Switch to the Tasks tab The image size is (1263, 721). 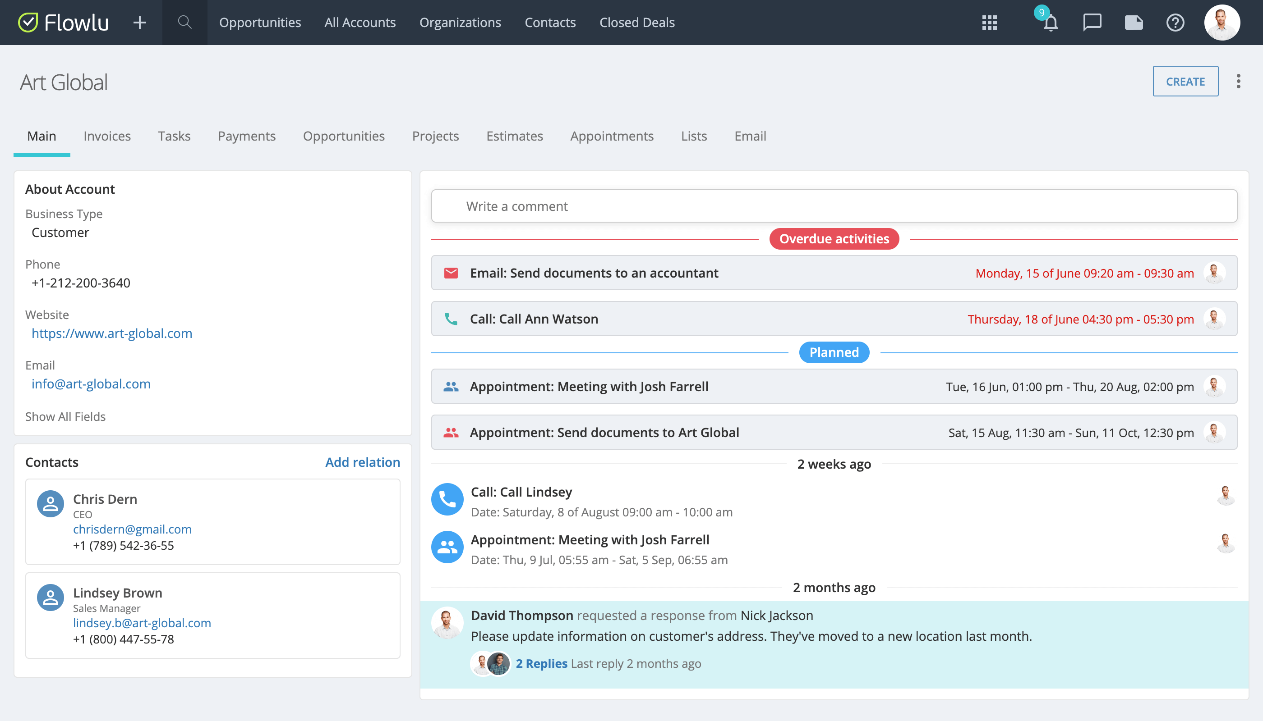tap(174, 136)
